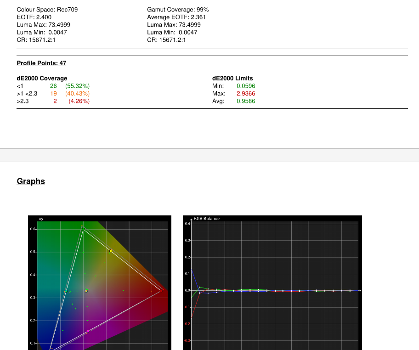Click the Max value '2.9366'
The height and width of the screenshot is (350, 419).
point(246,94)
